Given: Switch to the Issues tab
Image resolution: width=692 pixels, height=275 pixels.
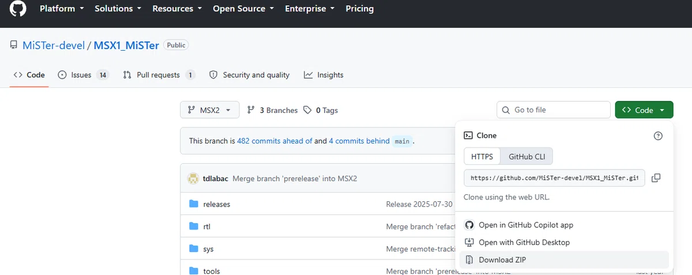Looking at the screenshot, I should [x=84, y=75].
